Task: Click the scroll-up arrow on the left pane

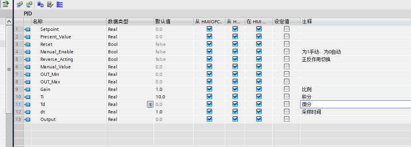Action: 9,22
